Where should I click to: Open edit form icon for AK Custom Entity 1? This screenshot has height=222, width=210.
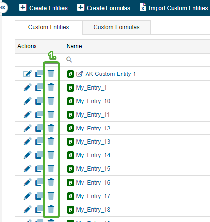click(x=28, y=74)
